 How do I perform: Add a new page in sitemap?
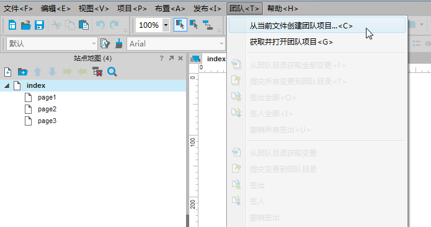[7, 72]
